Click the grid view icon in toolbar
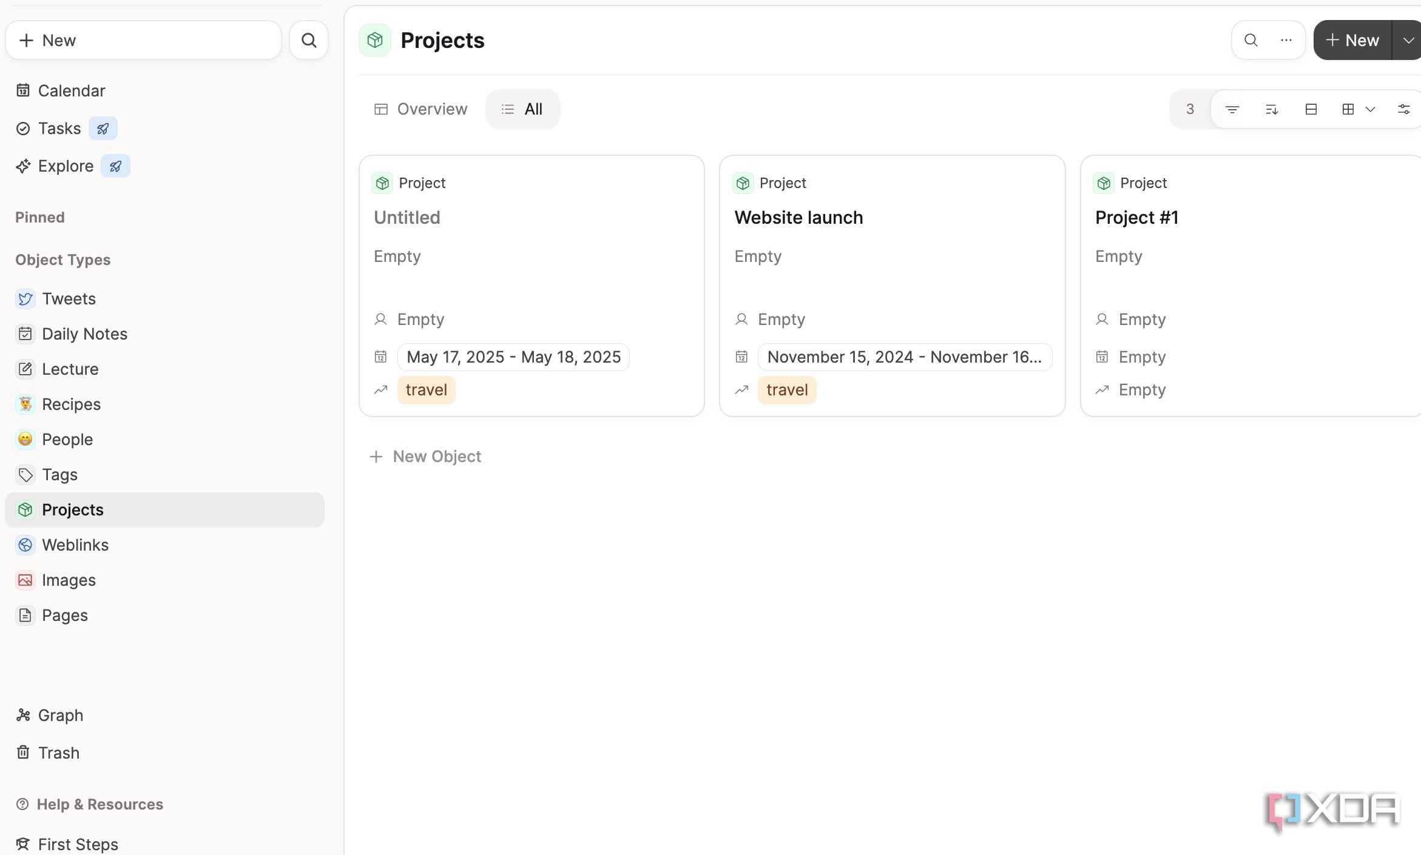The height and width of the screenshot is (855, 1421). (1348, 109)
